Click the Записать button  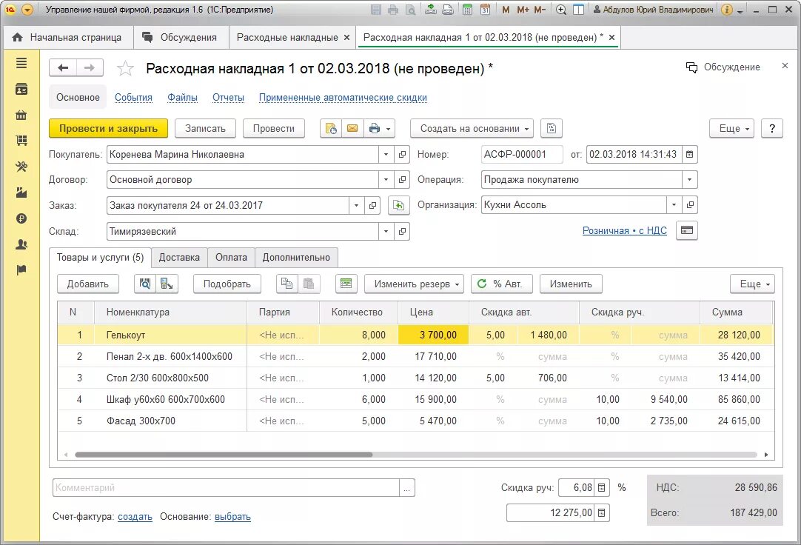tap(205, 129)
